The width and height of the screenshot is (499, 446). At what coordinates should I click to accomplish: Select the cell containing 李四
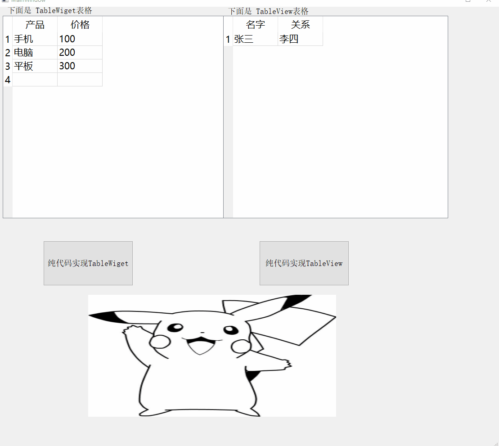(300, 39)
